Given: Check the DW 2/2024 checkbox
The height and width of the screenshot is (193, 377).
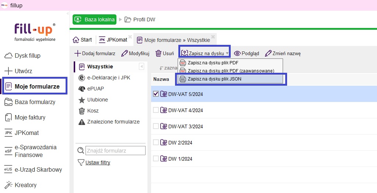Looking at the screenshot, I should pyautogui.click(x=156, y=143).
